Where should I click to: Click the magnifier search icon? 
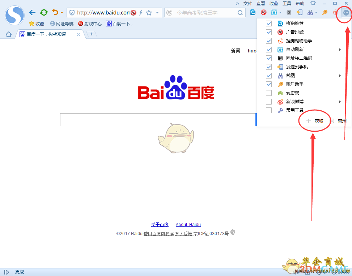coord(240,13)
